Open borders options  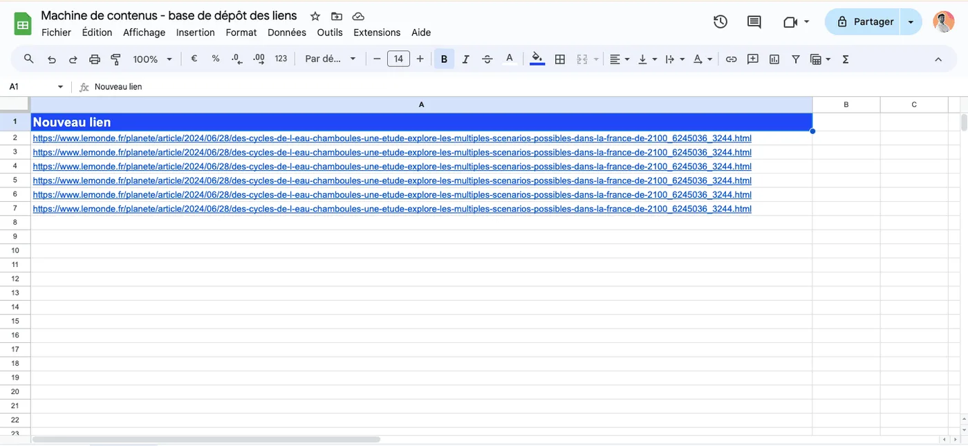click(561, 59)
